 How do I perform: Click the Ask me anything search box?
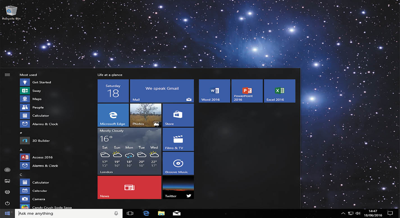click(x=69, y=213)
